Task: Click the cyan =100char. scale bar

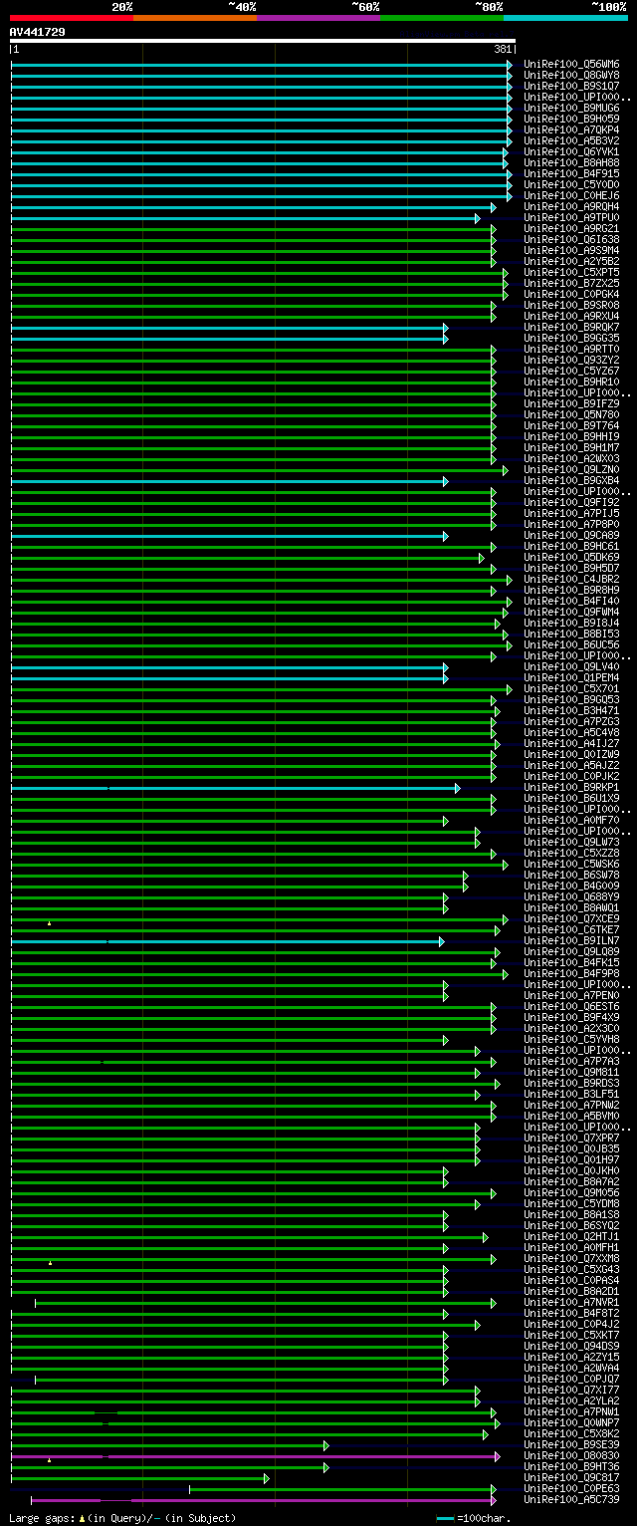Action: [x=445, y=1519]
